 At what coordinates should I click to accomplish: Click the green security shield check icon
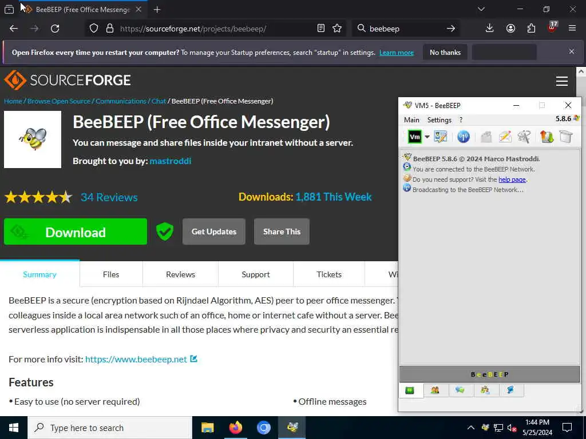click(x=164, y=232)
